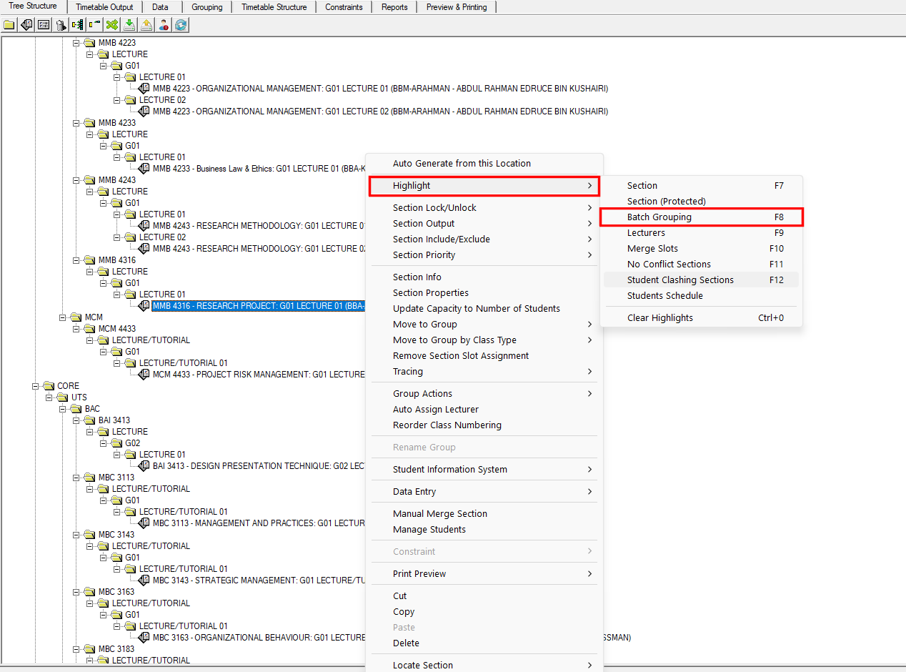Choose Merge Slots highlight option
Image resolution: width=906 pixels, height=672 pixels.
pos(701,248)
